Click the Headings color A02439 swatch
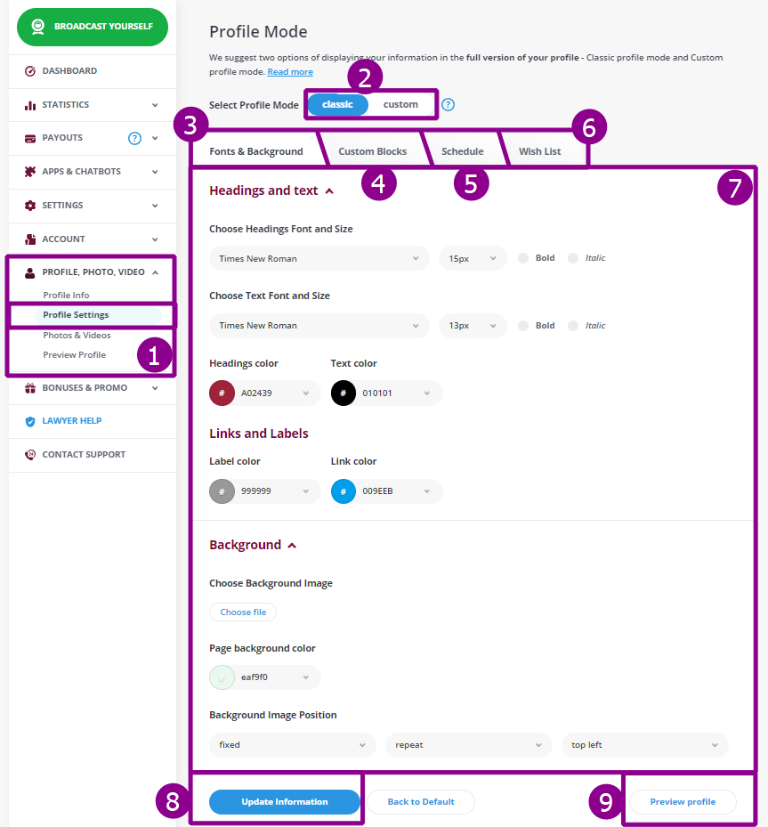768x827 pixels. pos(222,393)
